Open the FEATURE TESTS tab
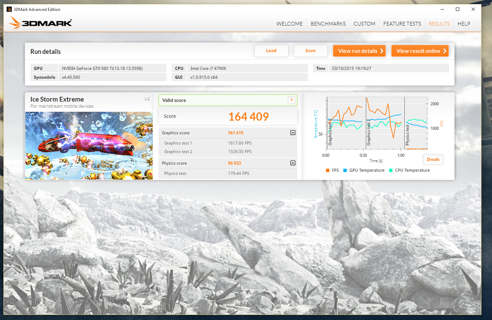The image size is (492, 320). (x=402, y=24)
